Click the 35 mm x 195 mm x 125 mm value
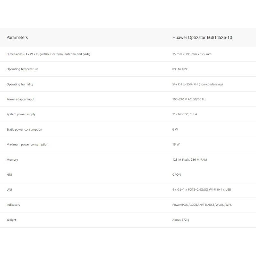Viewport: 256px width, 256px height. pos(192,54)
